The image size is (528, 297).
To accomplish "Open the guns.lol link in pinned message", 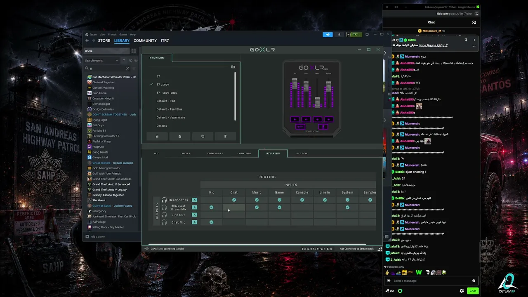I will [x=433, y=45].
